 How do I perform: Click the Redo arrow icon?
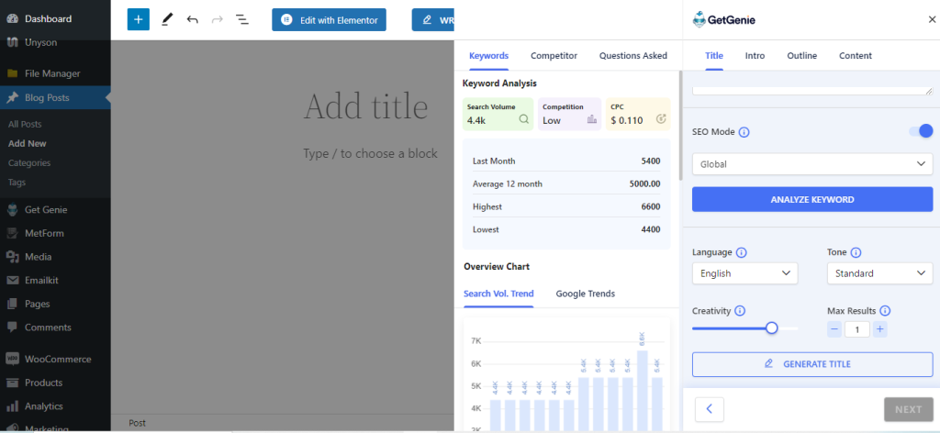pos(217,20)
